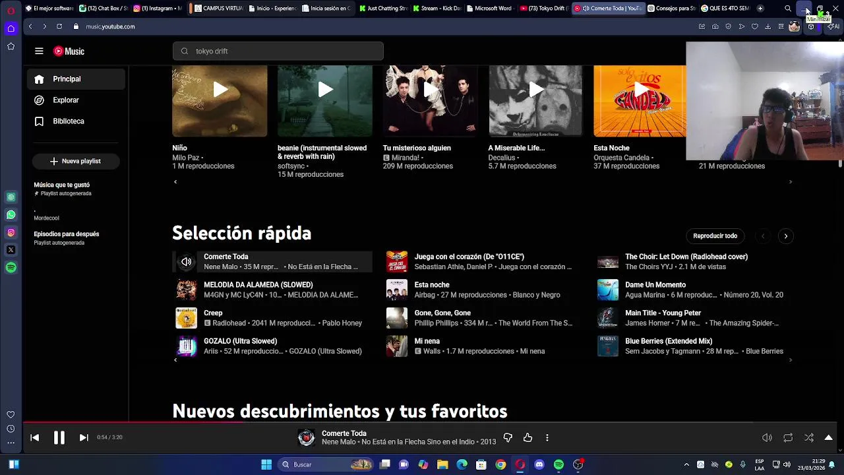Open Instagram in Opera sidebar

coord(11,232)
